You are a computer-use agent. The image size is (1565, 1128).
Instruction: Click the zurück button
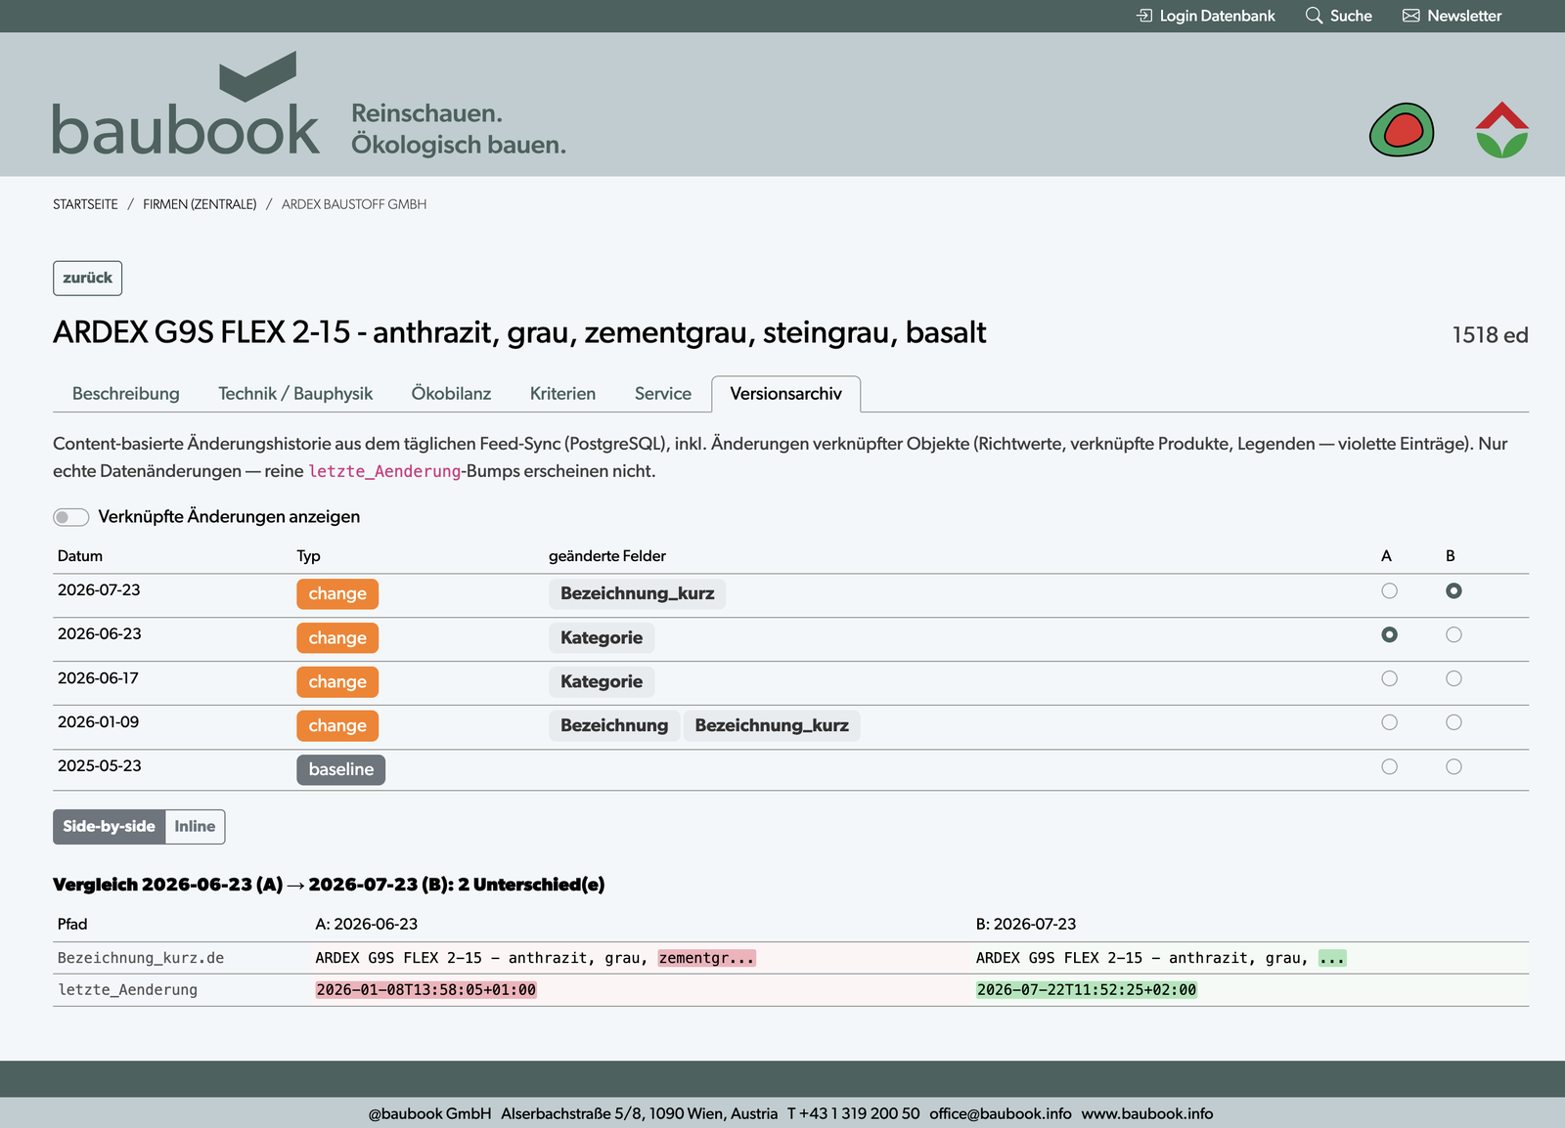87,278
